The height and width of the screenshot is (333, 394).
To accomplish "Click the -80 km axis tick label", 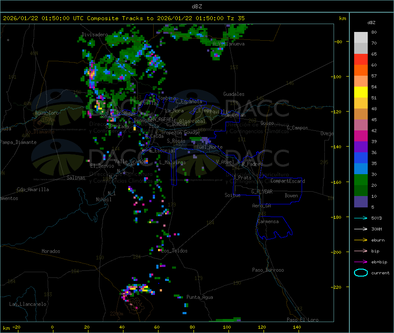I will pyautogui.click(x=338, y=42).
